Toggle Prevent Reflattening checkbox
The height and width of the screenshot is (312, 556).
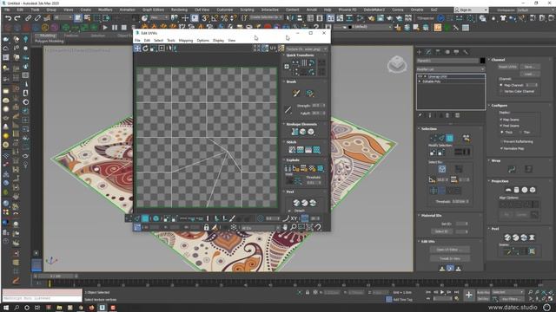pos(501,141)
